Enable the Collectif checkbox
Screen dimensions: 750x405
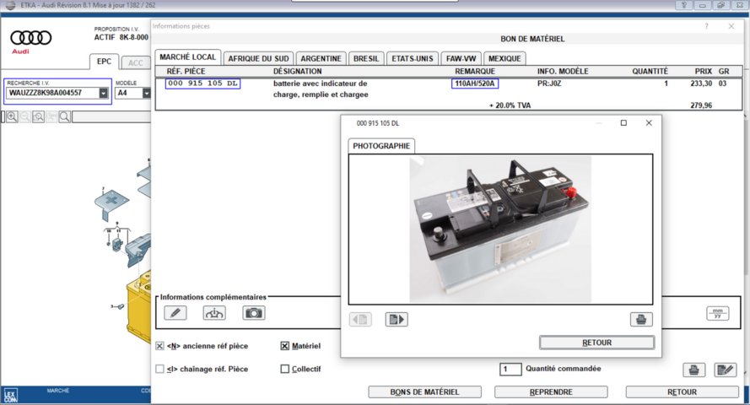pos(284,369)
